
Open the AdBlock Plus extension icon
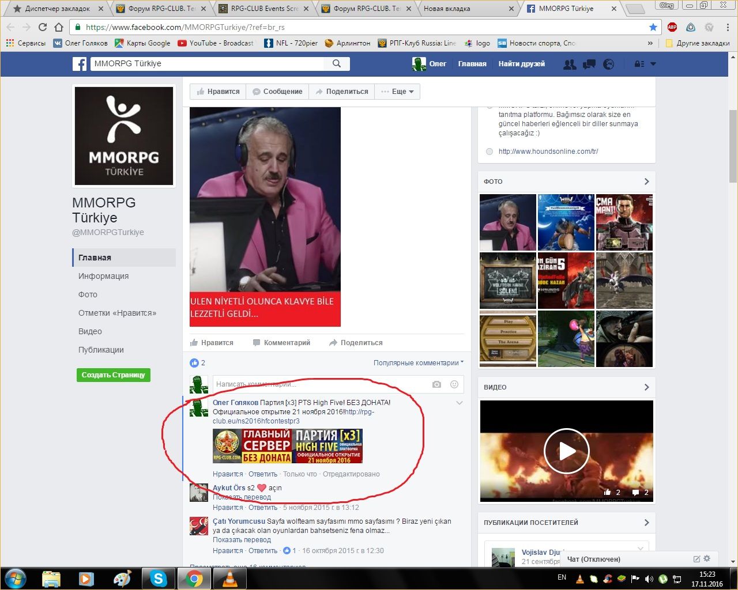point(672,27)
